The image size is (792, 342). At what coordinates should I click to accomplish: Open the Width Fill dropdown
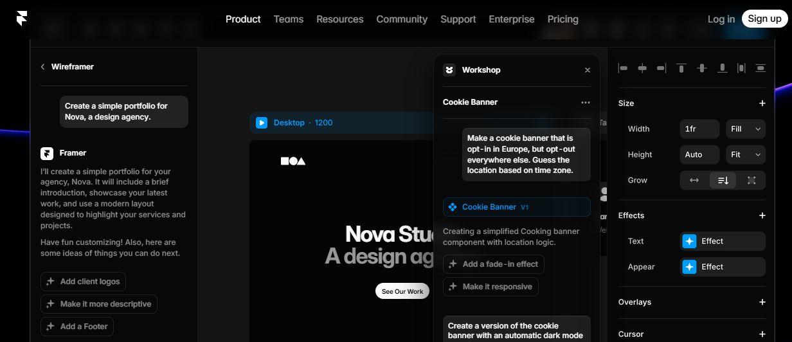click(745, 129)
